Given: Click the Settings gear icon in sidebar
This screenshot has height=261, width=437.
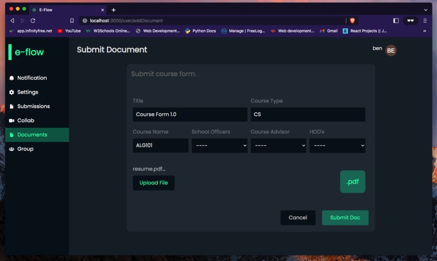Looking at the screenshot, I should click(x=11, y=92).
